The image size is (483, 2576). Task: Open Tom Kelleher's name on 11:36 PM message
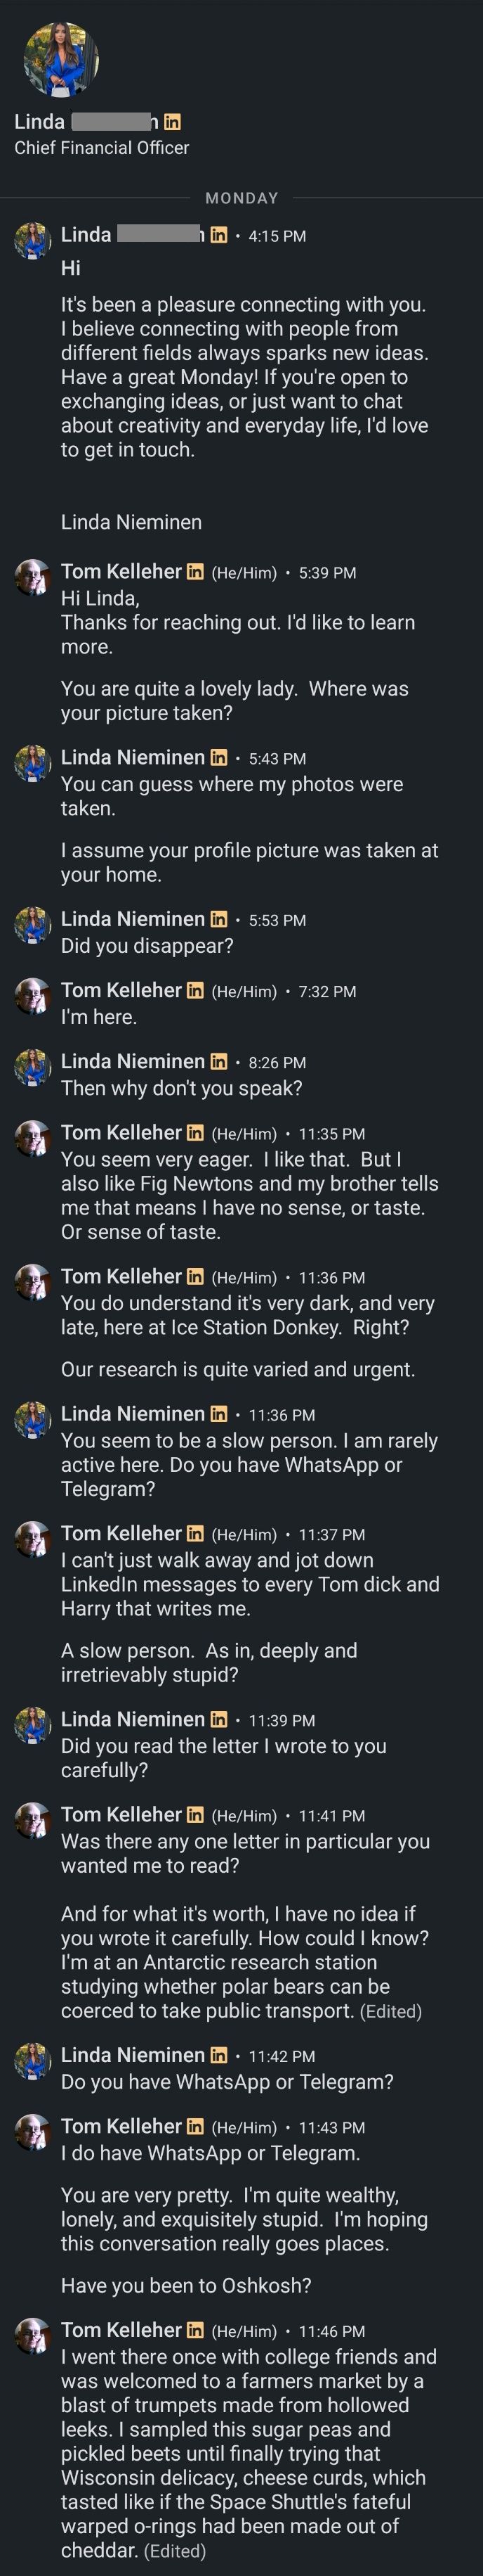click(121, 1276)
